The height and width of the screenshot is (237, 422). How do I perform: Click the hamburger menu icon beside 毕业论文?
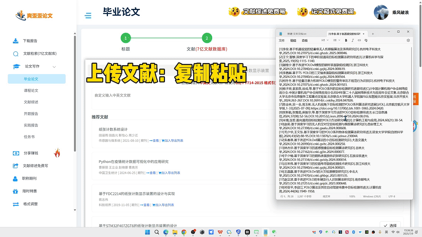coord(88,16)
